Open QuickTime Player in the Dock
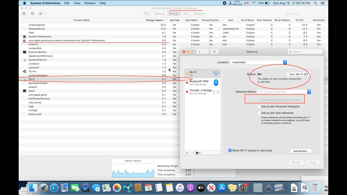 86,187
